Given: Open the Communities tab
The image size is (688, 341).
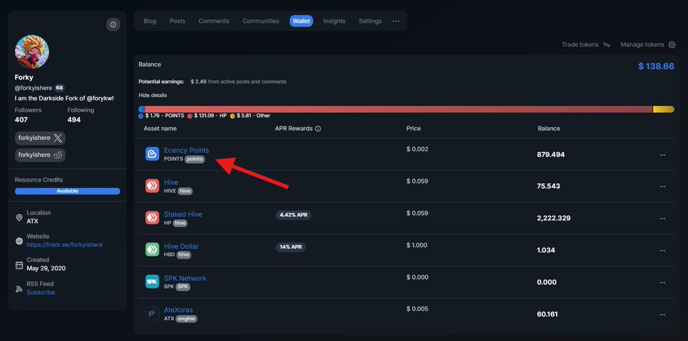Looking at the screenshot, I should (x=261, y=21).
